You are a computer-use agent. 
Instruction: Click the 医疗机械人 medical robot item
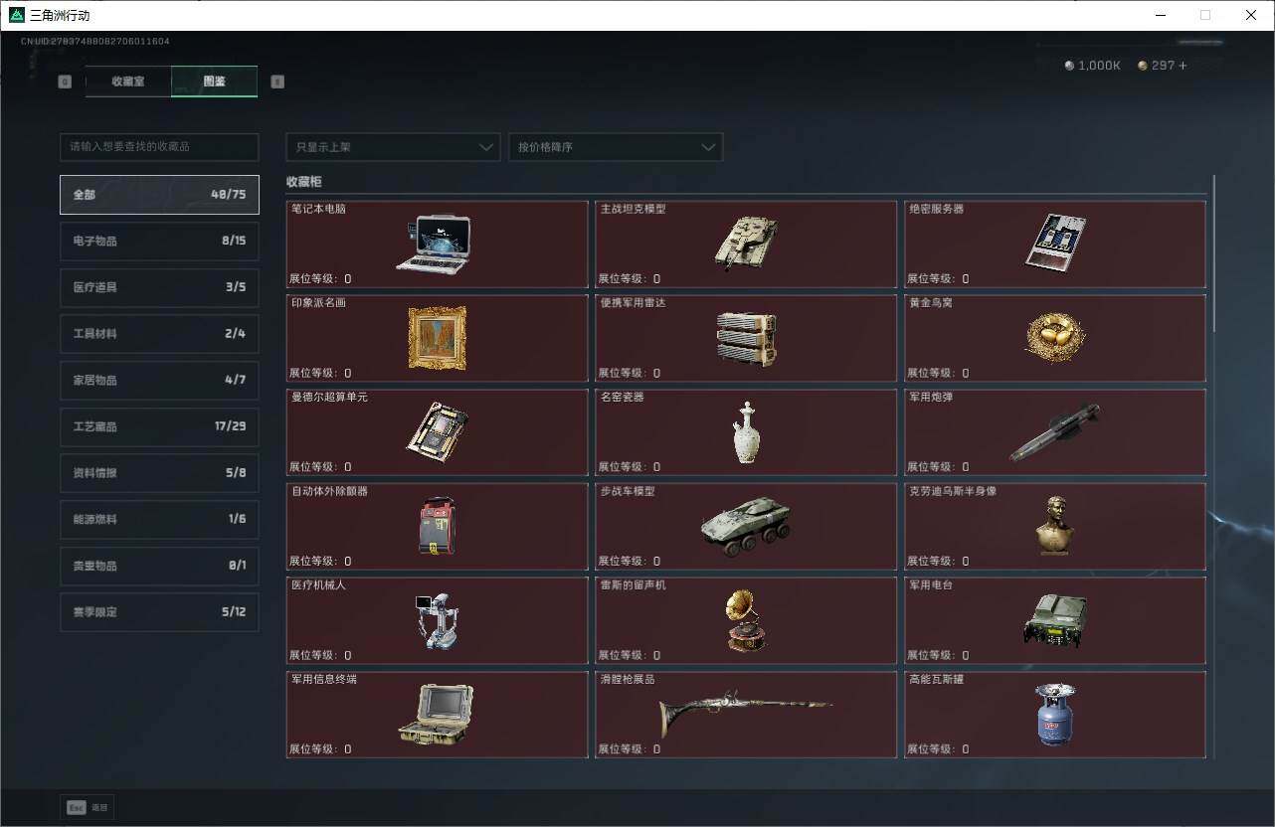[437, 620]
